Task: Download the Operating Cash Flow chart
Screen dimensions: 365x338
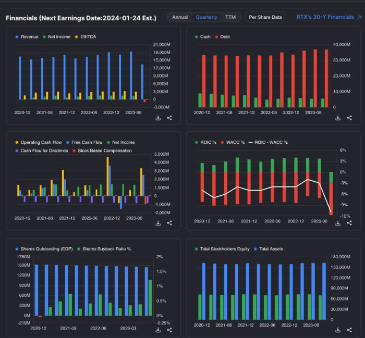Action: click(158, 223)
